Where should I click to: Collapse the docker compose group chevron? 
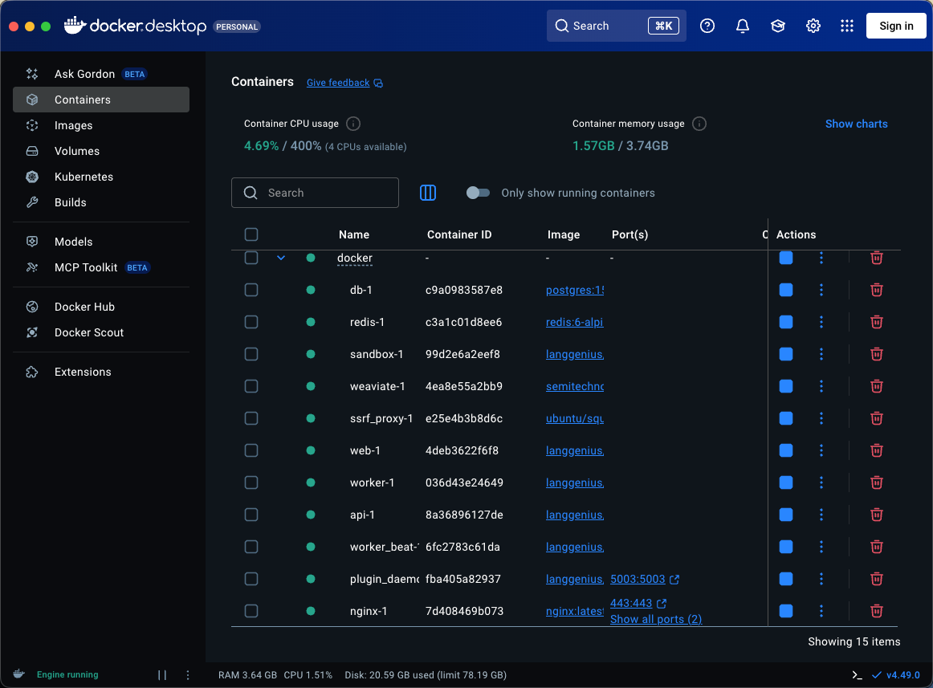pos(281,258)
